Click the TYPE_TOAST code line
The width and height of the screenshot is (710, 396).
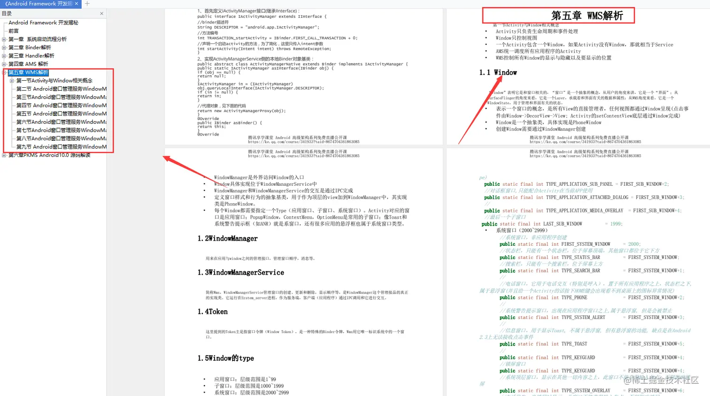coord(592,344)
